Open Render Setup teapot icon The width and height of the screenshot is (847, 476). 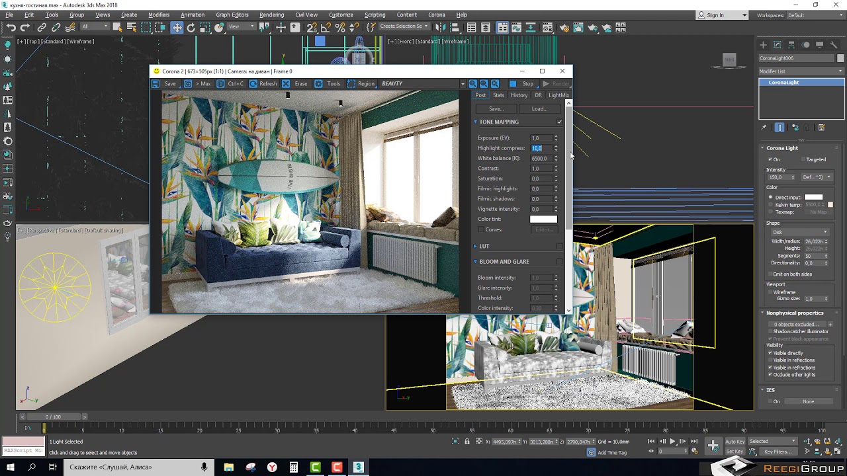click(563, 27)
